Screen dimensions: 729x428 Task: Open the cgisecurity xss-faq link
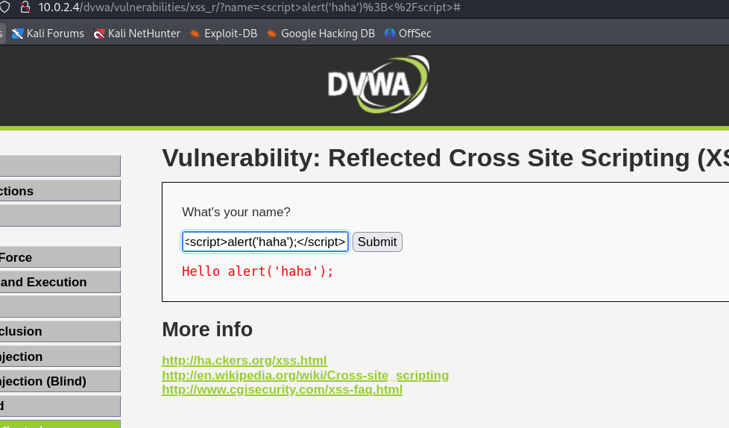coord(282,389)
